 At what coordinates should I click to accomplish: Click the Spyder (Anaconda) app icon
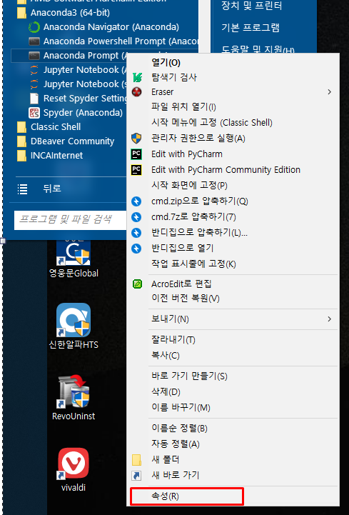(34, 113)
